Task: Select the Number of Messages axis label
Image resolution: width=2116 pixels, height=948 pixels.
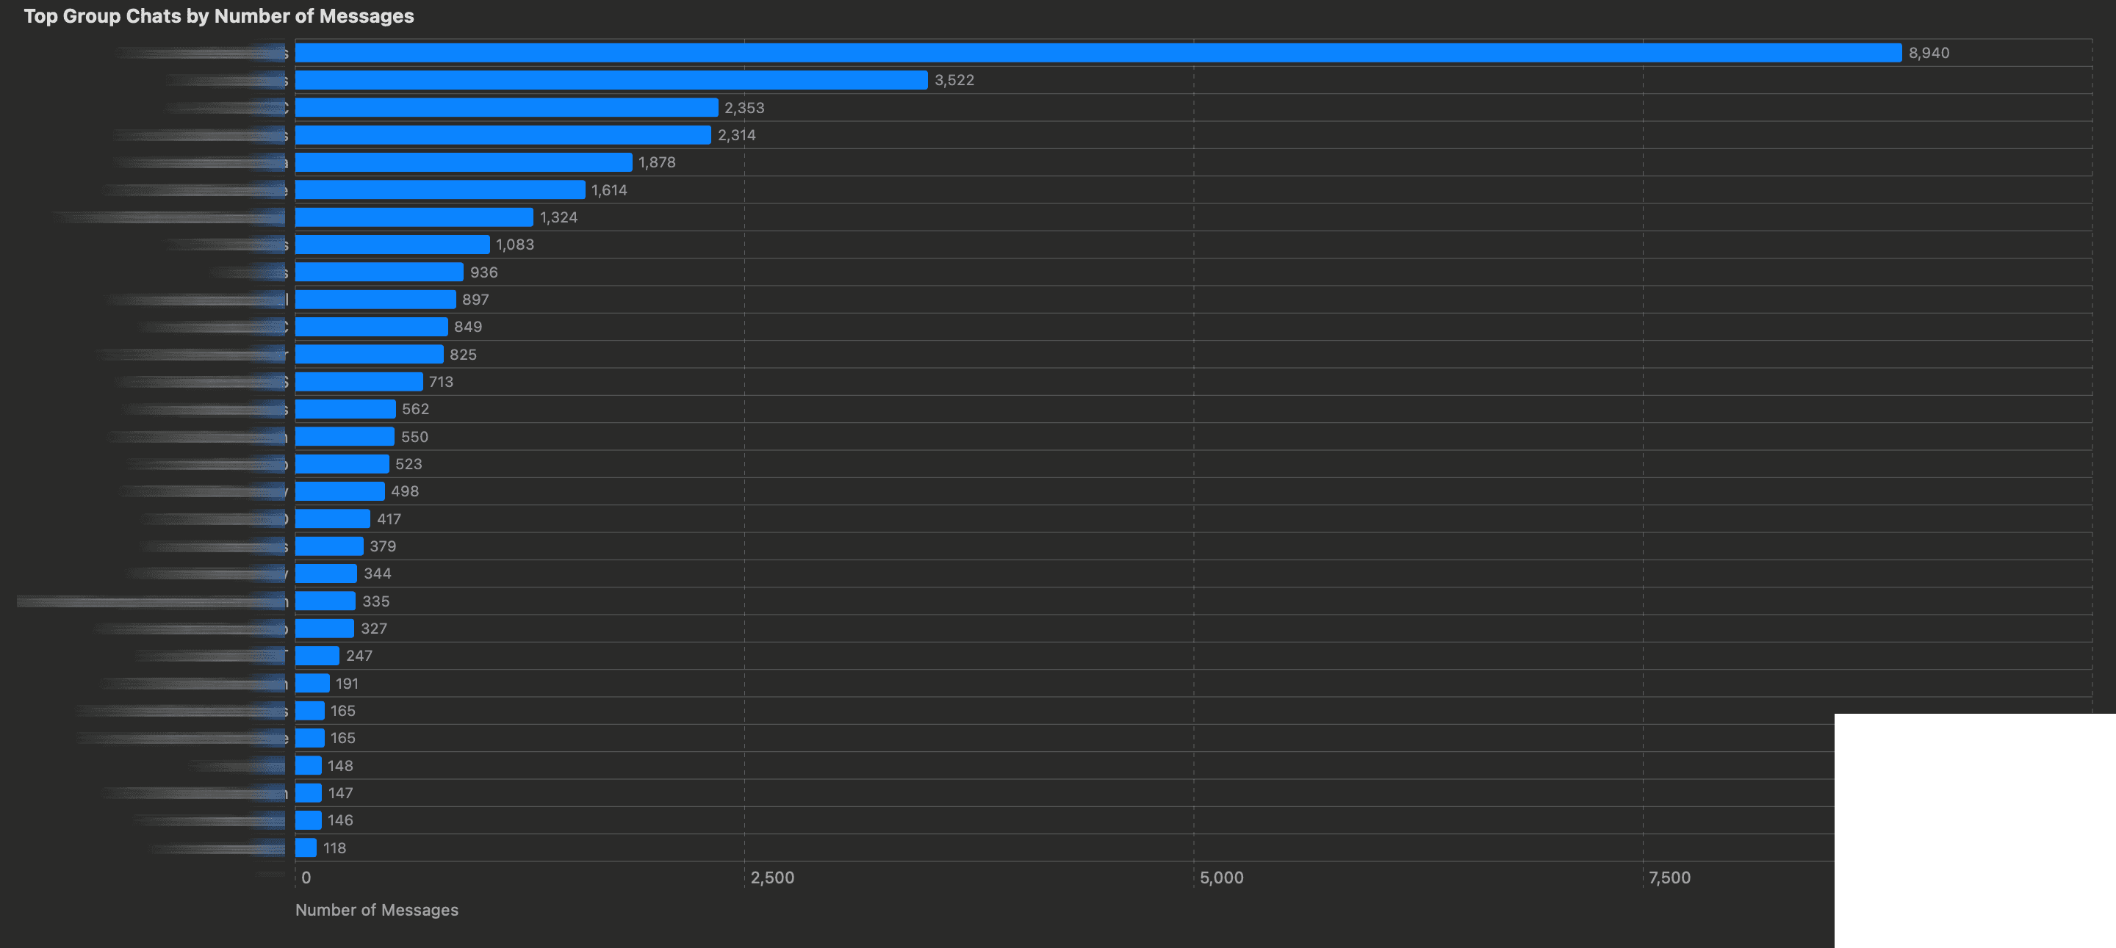Action: (376, 909)
